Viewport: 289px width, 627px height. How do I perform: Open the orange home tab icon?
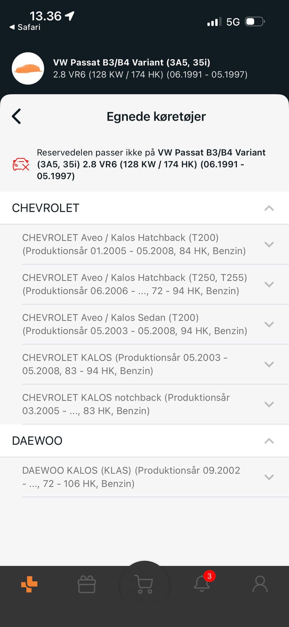29,584
